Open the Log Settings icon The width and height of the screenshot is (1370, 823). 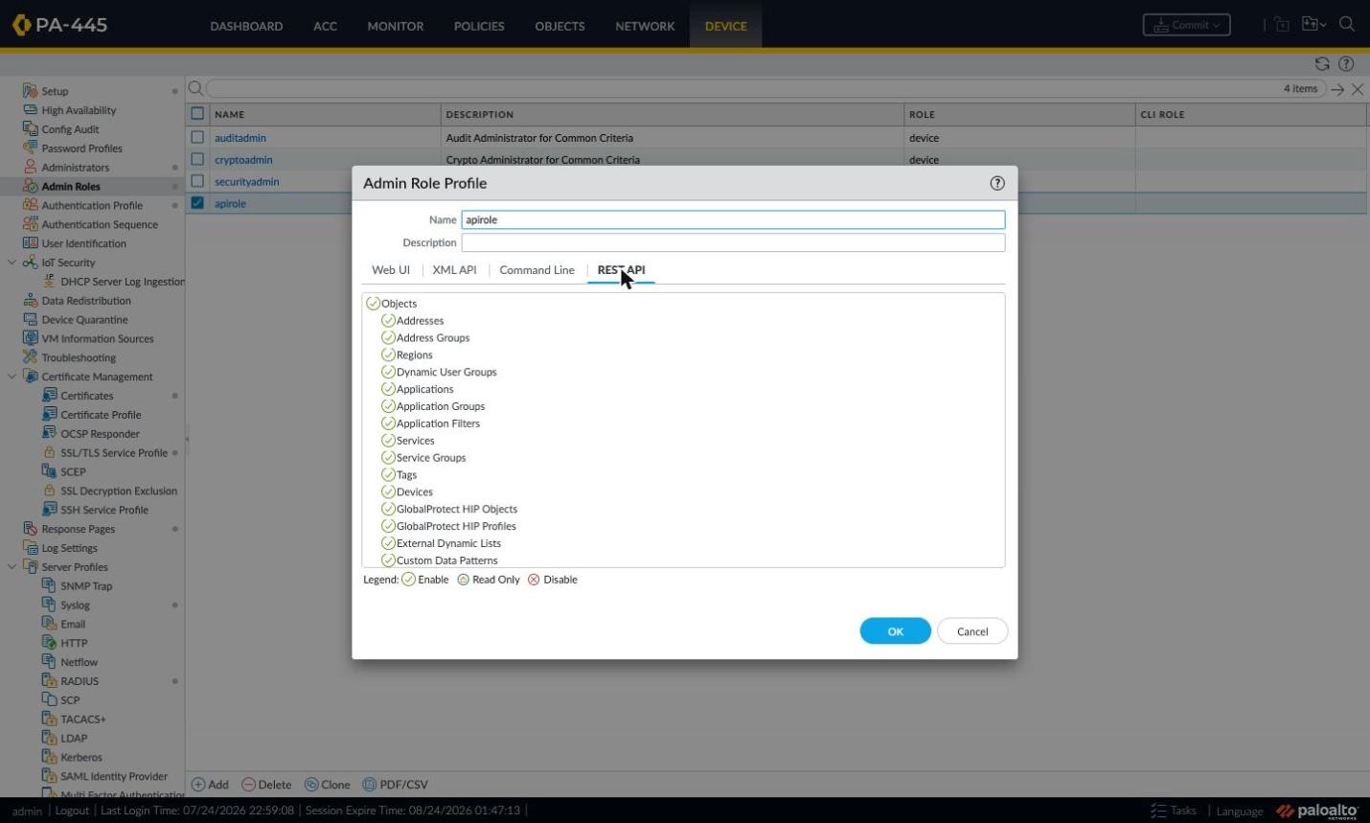(x=31, y=548)
